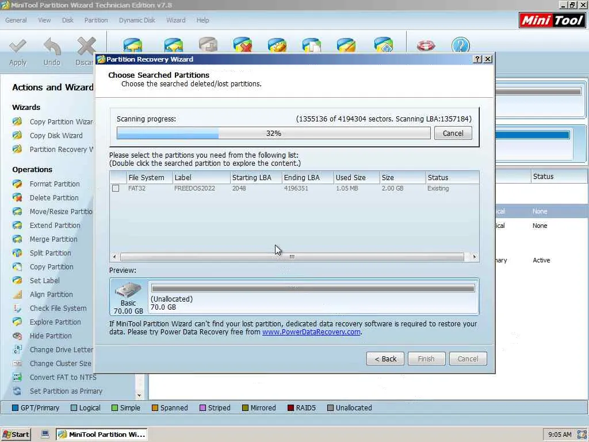Viewport: 589px width, 442px height.
Task: Click the Convert FAT to NTFS icon
Action: 17,377
